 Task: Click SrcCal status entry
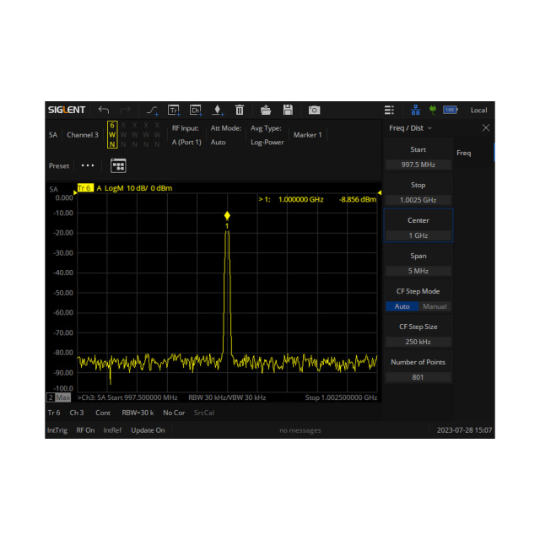[x=204, y=413]
